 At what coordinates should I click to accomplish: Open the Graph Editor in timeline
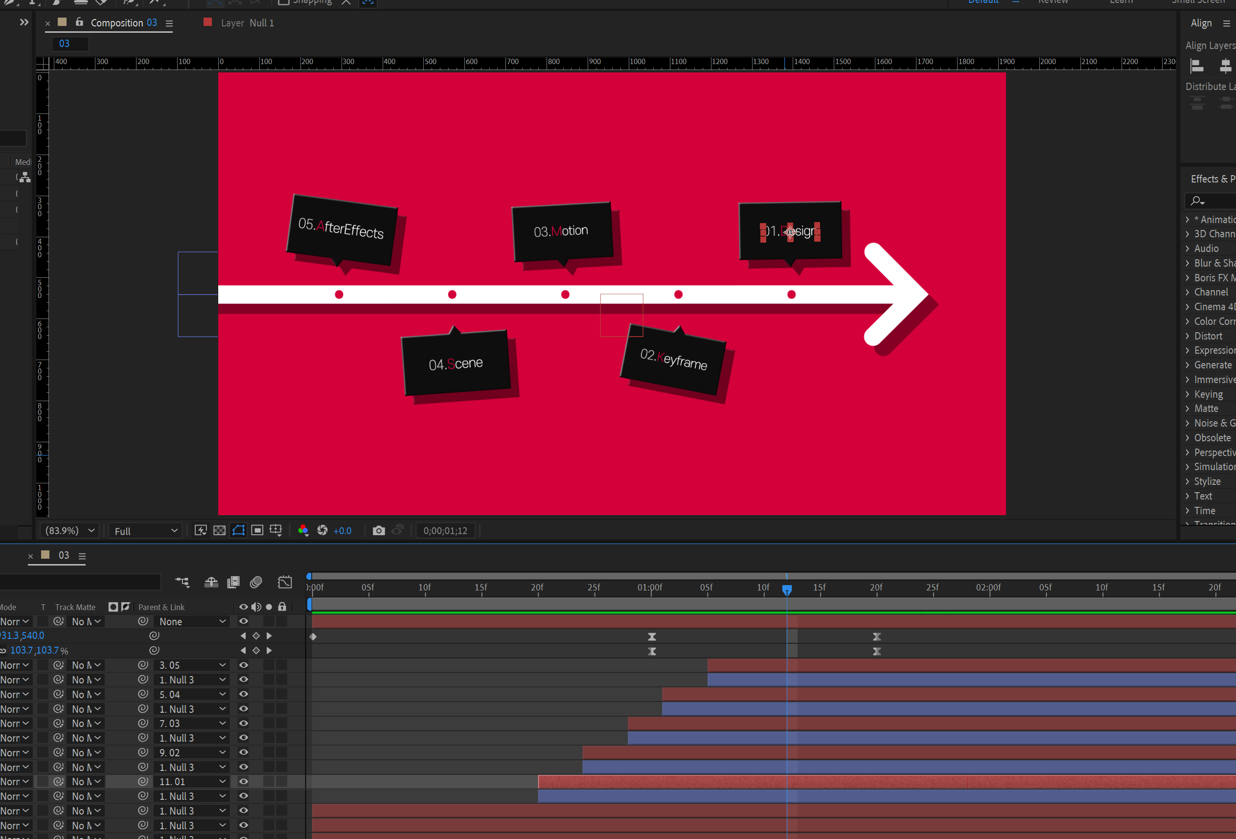(285, 582)
